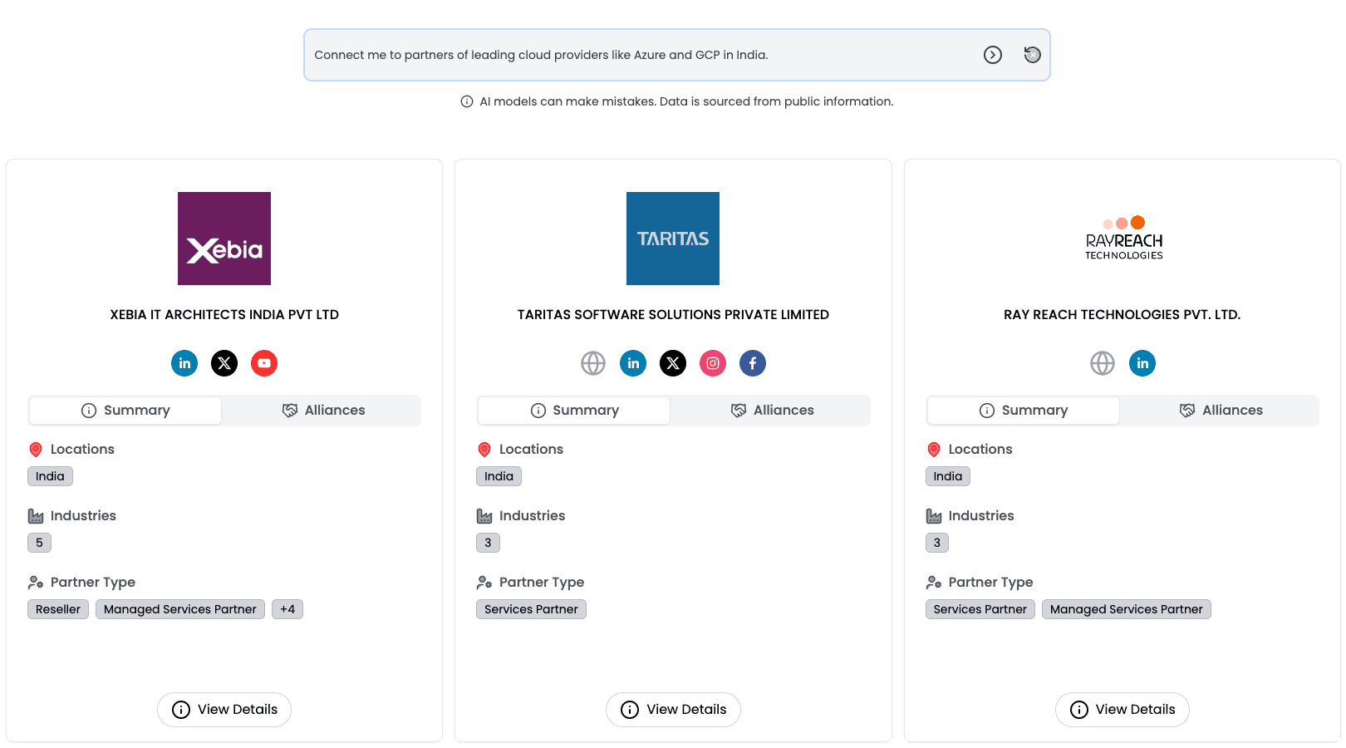The width and height of the screenshot is (1346, 748).
Task: Switch to Alliances tab on Ray Reach card
Action: click(1221, 411)
